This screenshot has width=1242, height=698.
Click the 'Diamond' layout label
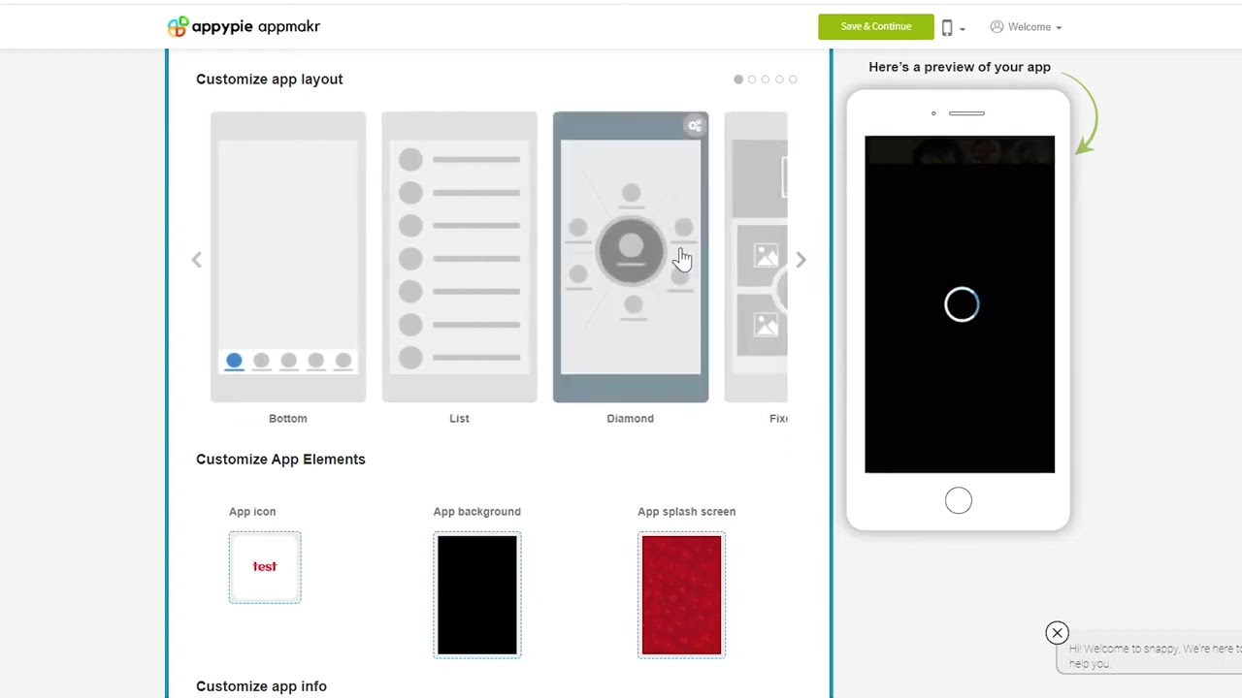point(631,419)
